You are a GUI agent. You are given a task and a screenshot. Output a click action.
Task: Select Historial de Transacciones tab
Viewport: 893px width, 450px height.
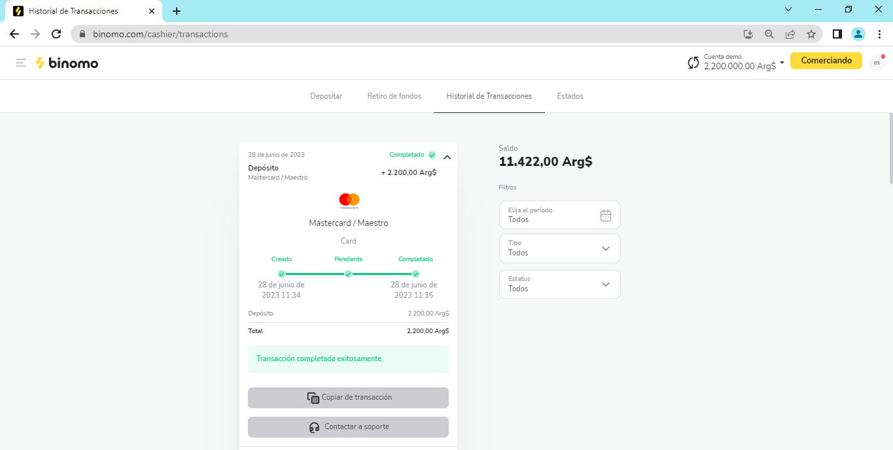[489, 96]
